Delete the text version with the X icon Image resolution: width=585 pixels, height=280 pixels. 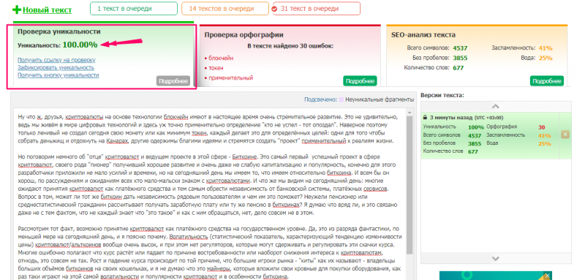tap(565, 135)
